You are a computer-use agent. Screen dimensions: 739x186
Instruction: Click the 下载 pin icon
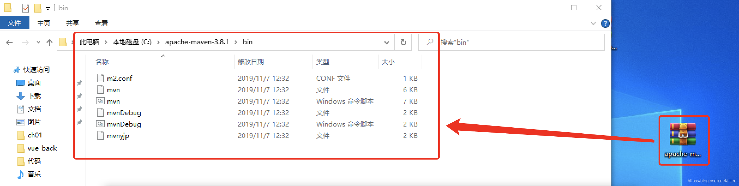[x=79, y=96]
